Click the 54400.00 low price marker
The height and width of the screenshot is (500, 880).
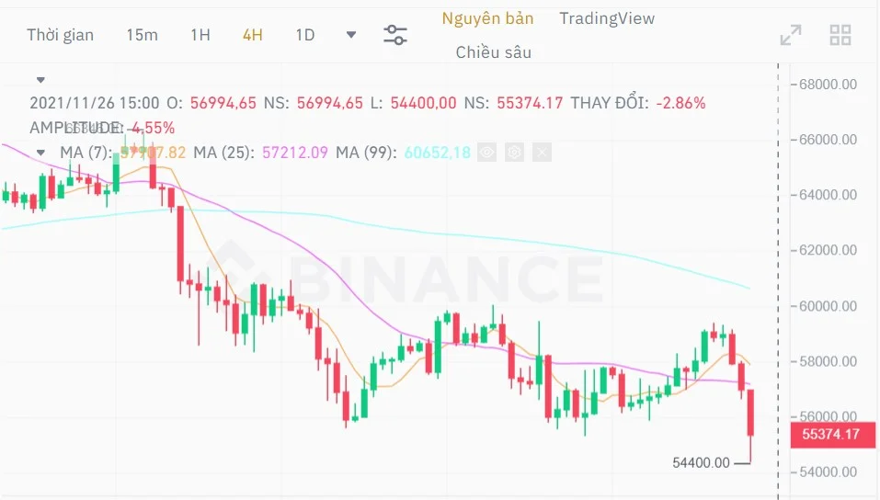point(701,462)
